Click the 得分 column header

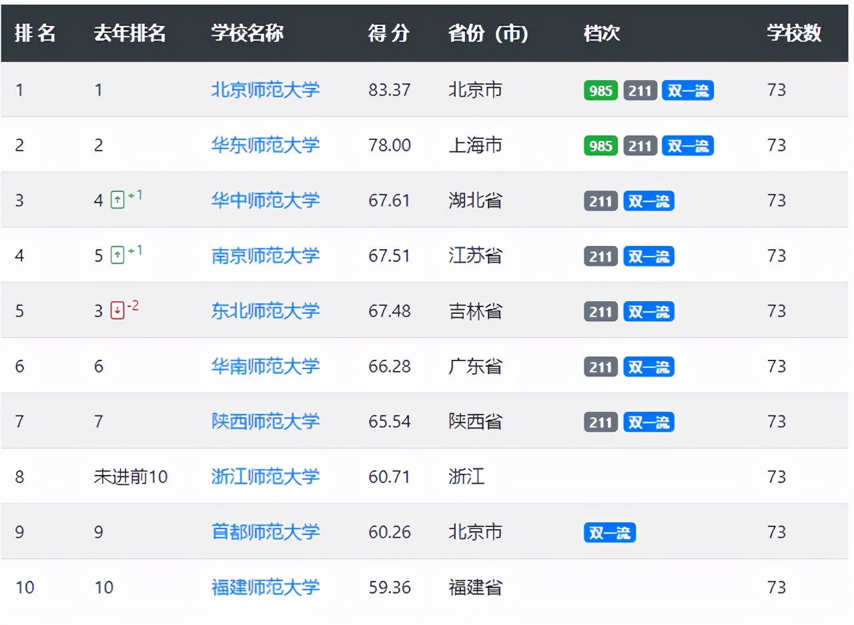(389, 33)
